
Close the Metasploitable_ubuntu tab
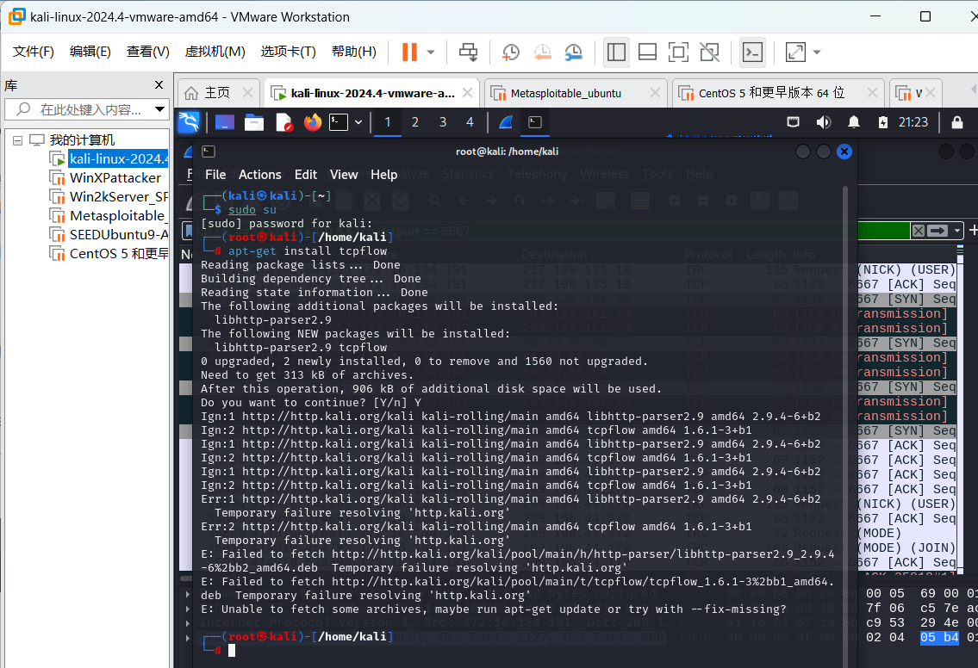[x=655, y=93]
